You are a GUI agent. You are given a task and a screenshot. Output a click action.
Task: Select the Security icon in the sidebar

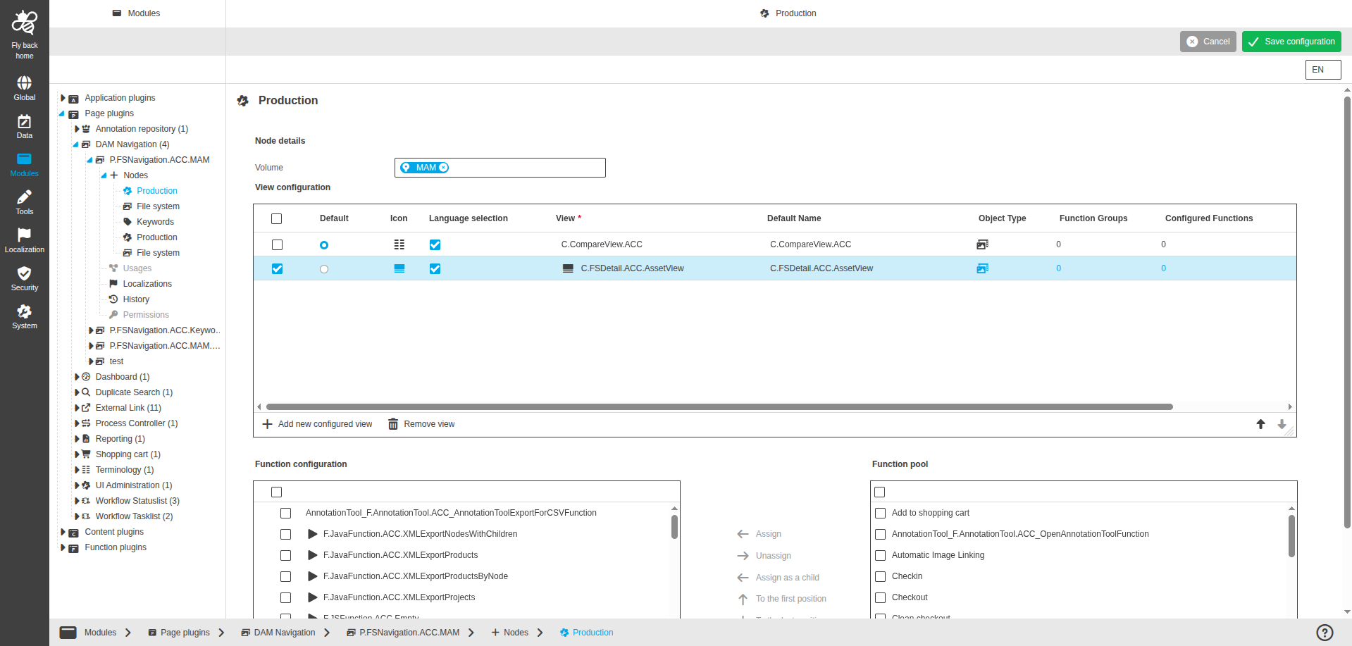[24, 276]
